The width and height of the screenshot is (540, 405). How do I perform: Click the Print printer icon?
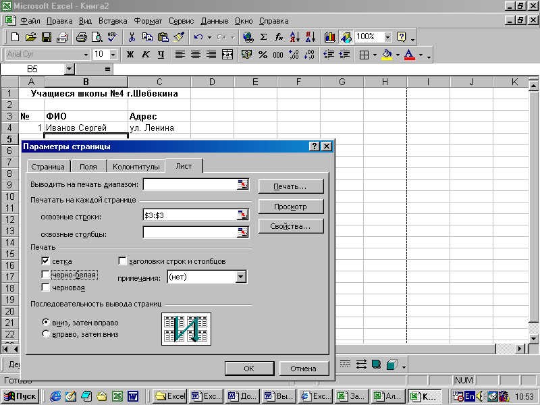(x=82, y=37)
